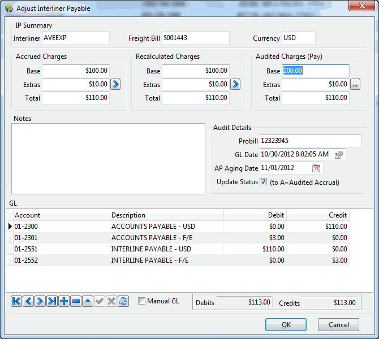Image resolution: width=379 pixels, height=339 pixels.
Task: Click $3.00 credit cell for 01-2552
Action: (x=318, y=260)
